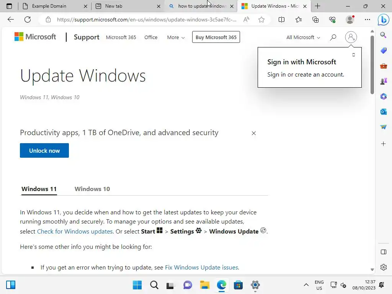Toggle the sidebar visibility icon
This screenshot has width=392, height=294.
(383, 252)
